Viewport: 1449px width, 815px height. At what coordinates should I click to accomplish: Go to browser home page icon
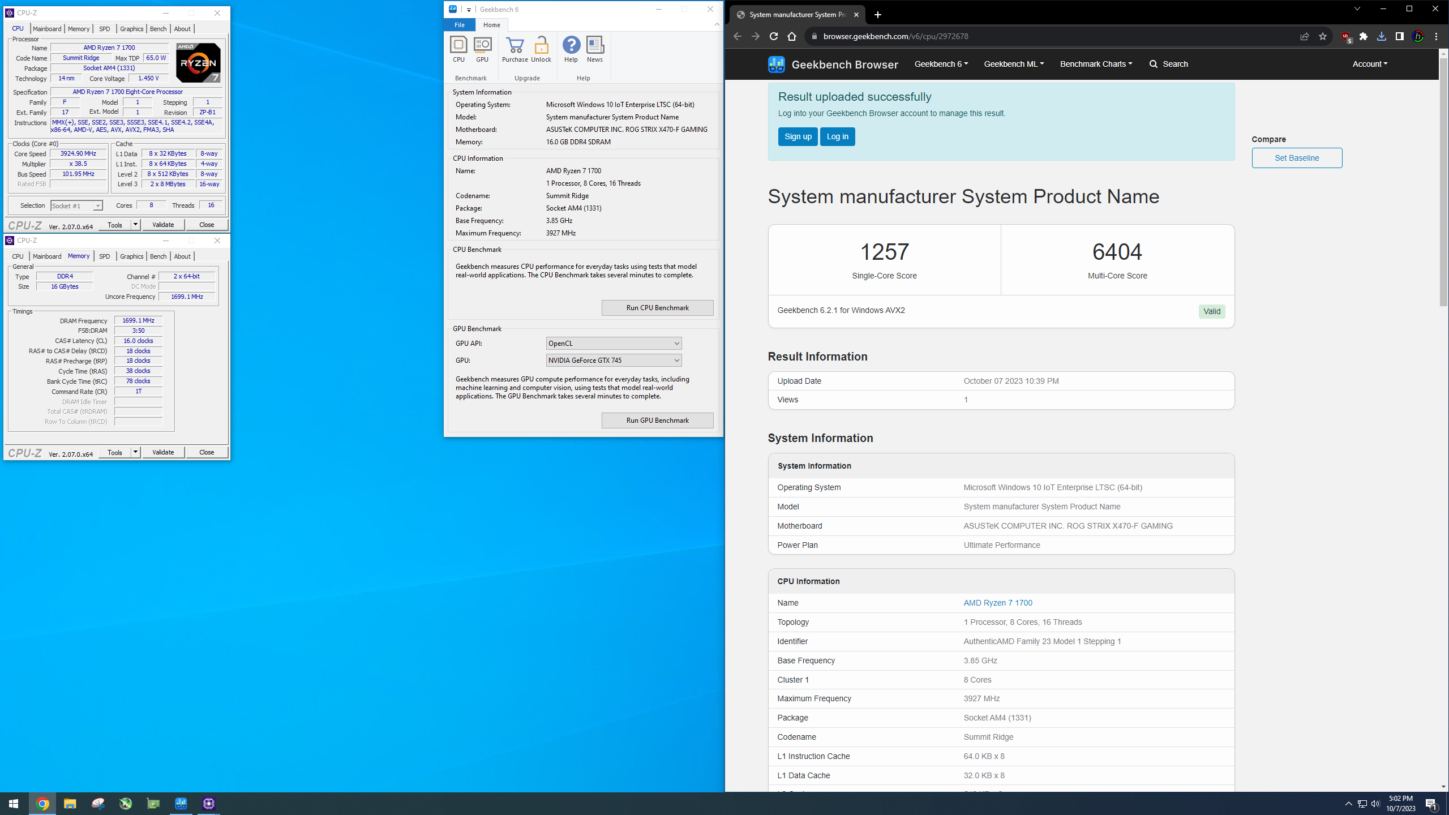[x=792, y=36]
